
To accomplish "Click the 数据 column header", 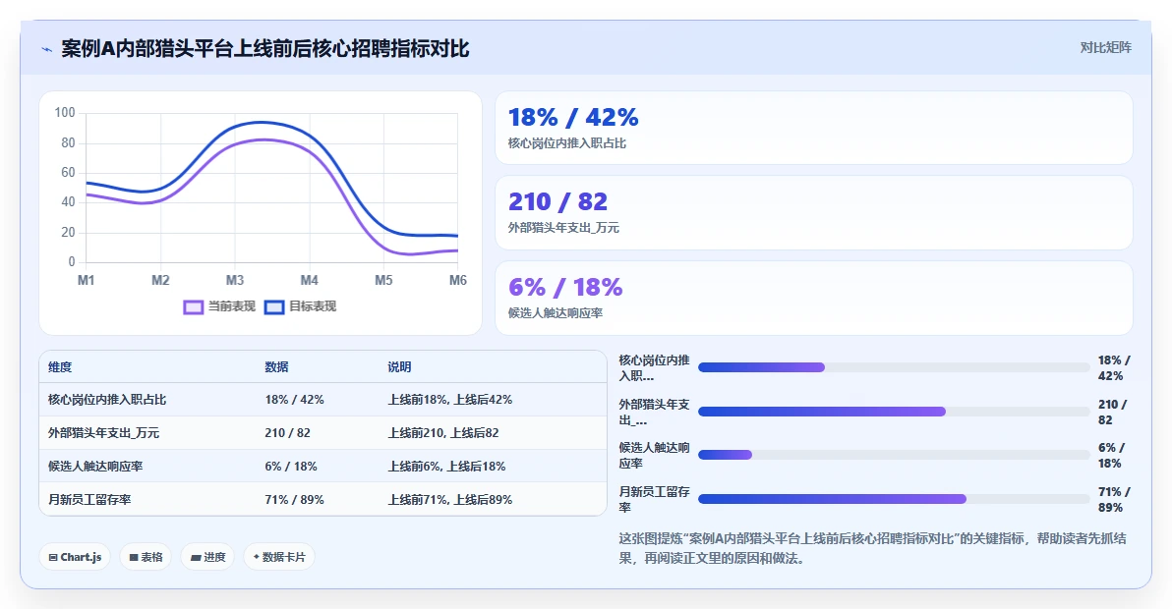I will coord(276,367).
